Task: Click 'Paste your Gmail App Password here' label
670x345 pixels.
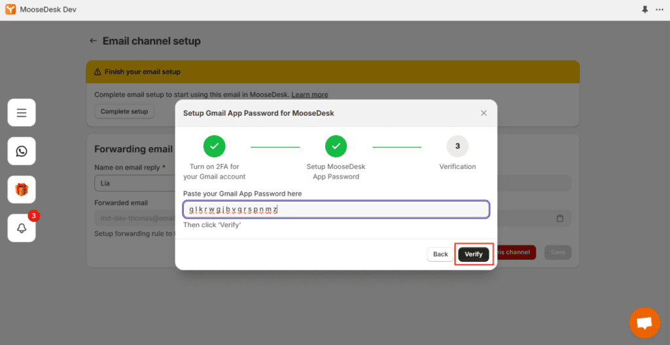Action: point(242,194)
